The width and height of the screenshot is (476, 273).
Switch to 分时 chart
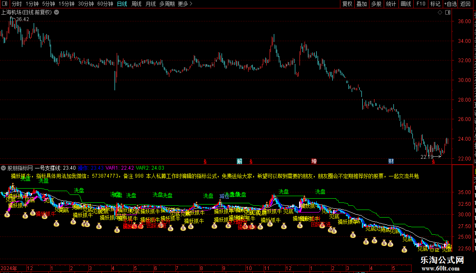point(17,4)
